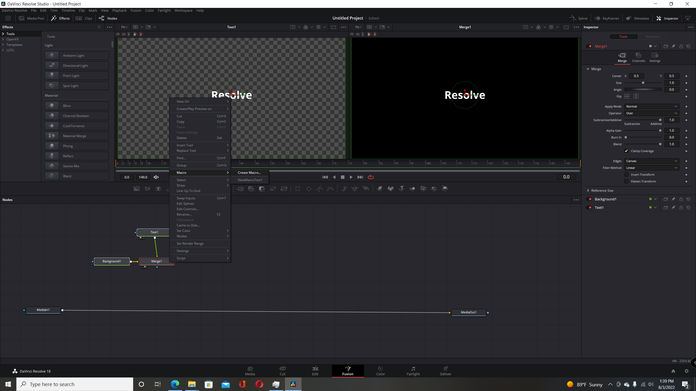This screenshot has width=696, height=391.
Task: Open the Spline panel
Action: point(579,18)
